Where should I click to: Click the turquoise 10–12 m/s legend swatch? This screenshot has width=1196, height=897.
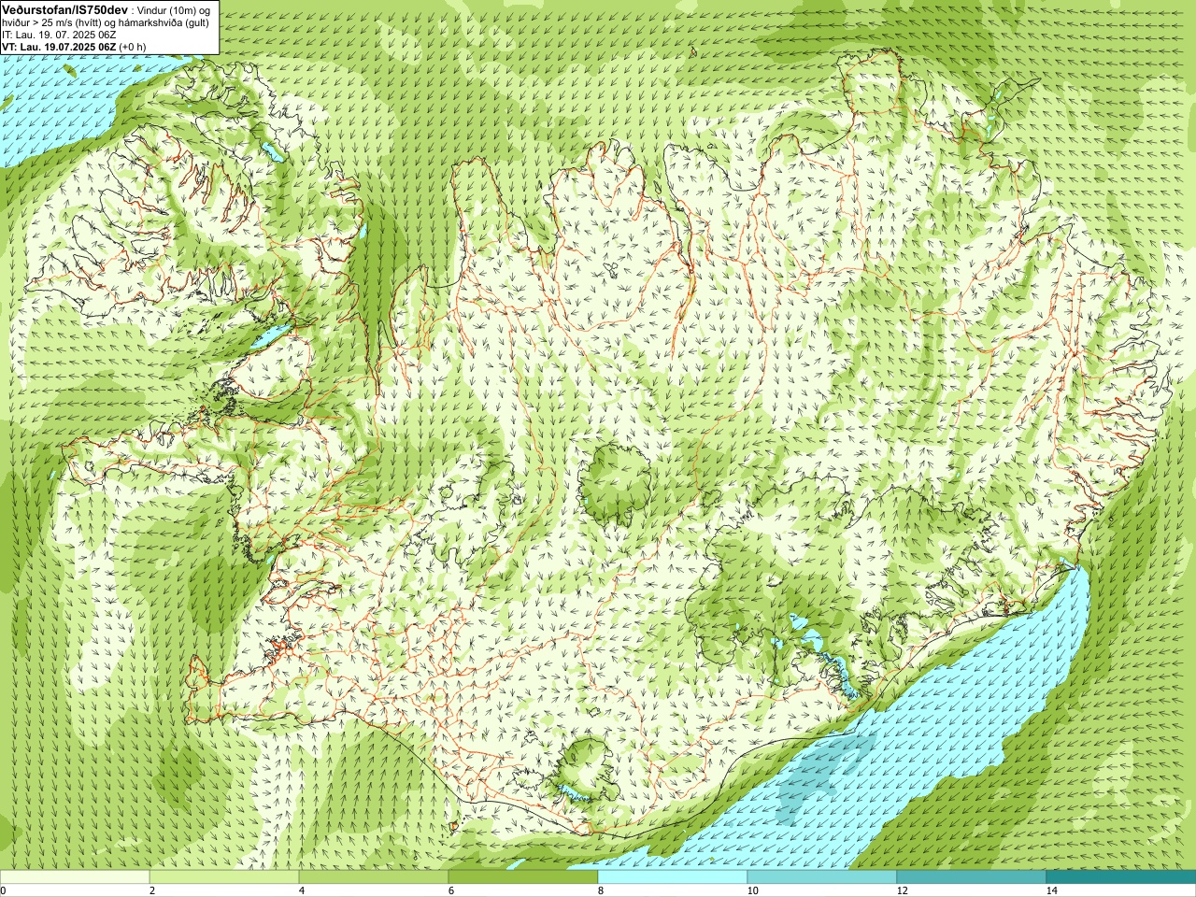pos(822,877)
